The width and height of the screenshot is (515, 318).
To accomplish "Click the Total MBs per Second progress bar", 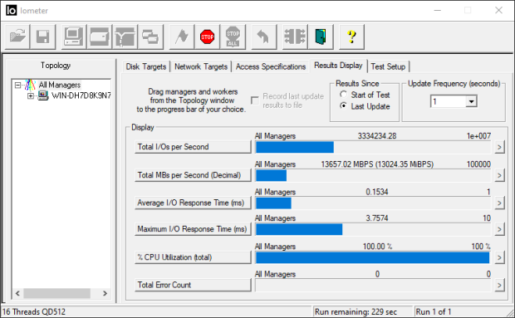I will point(373,175).
